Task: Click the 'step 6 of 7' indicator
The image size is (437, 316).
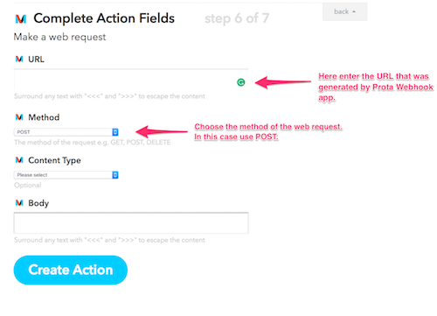Action: pos(237,18)
